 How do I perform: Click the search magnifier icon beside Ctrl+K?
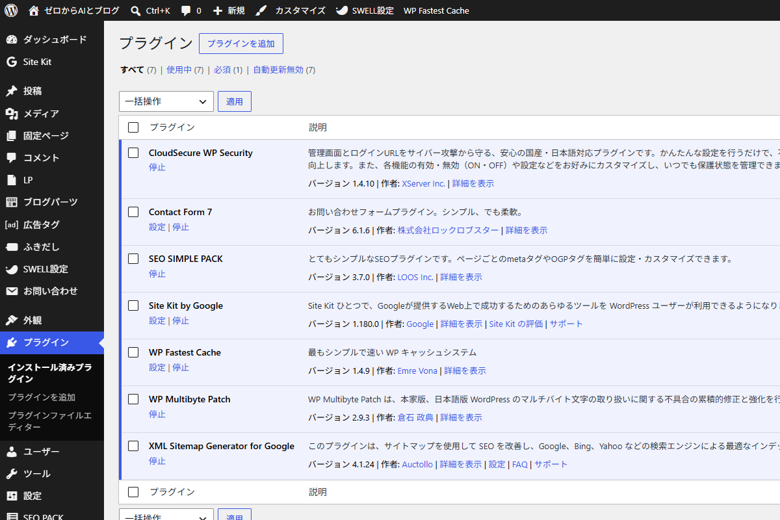135,10
